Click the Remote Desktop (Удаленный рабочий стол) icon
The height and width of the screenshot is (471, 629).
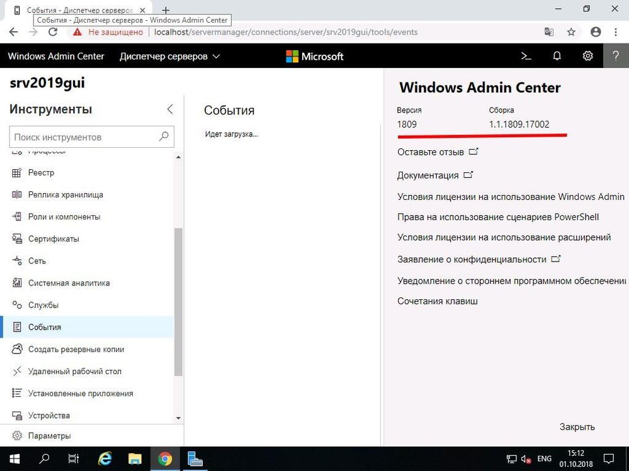click(17, 371)
